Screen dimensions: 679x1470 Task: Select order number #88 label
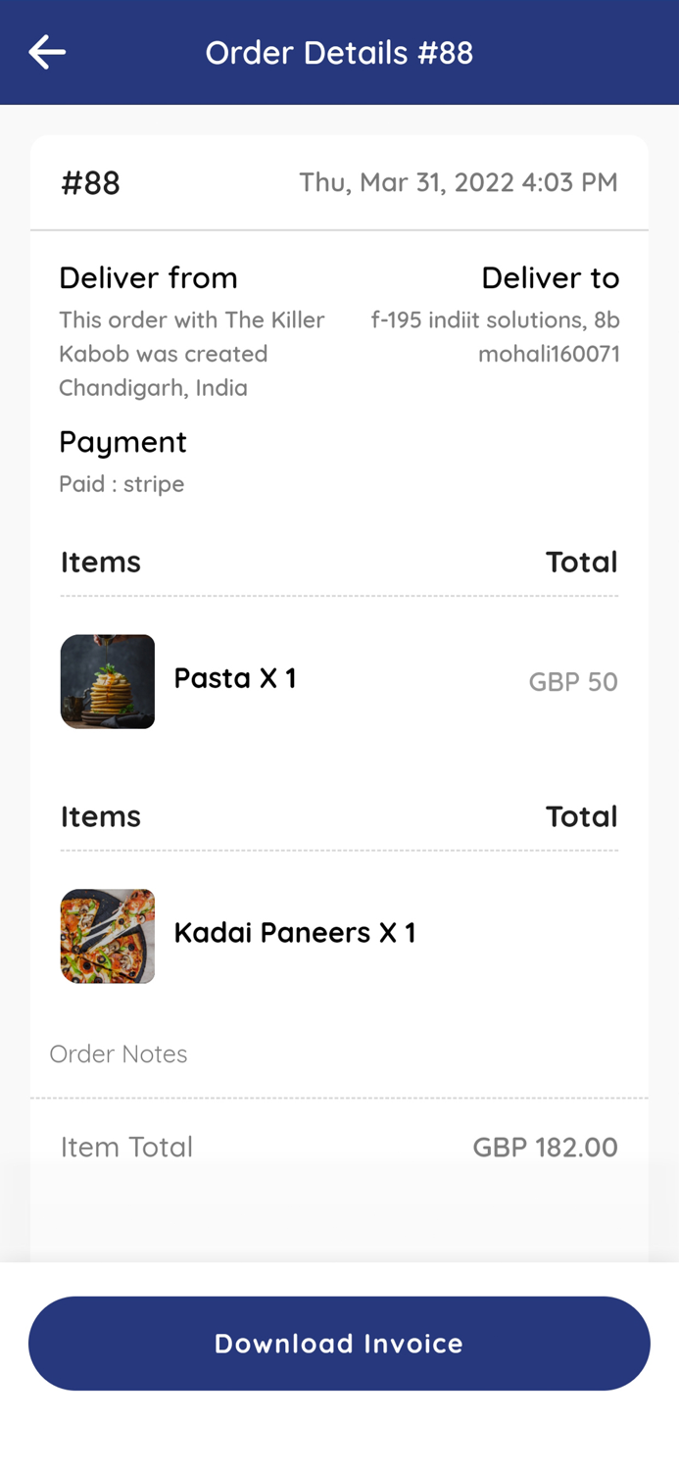click(90, 183)
